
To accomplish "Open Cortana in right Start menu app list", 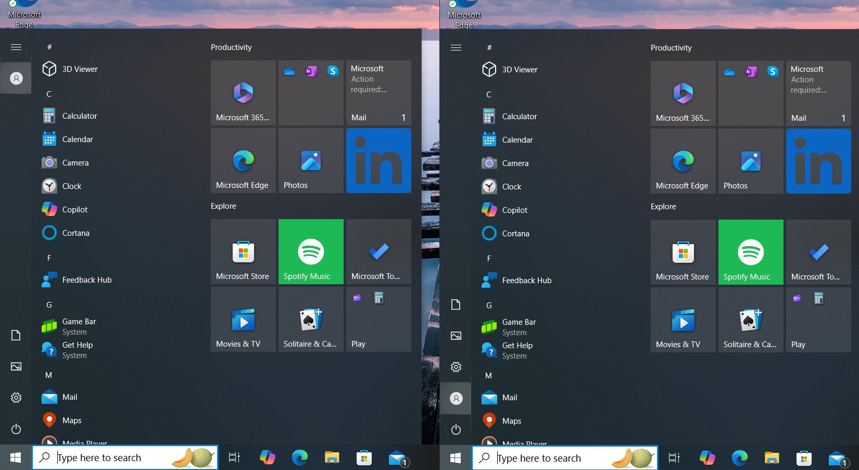I will pyautogui.click(x=515, y=234).
